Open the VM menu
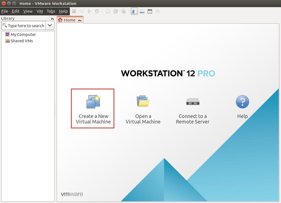The height and width of the screenshot is (203, 281). [x=40, y=11]
